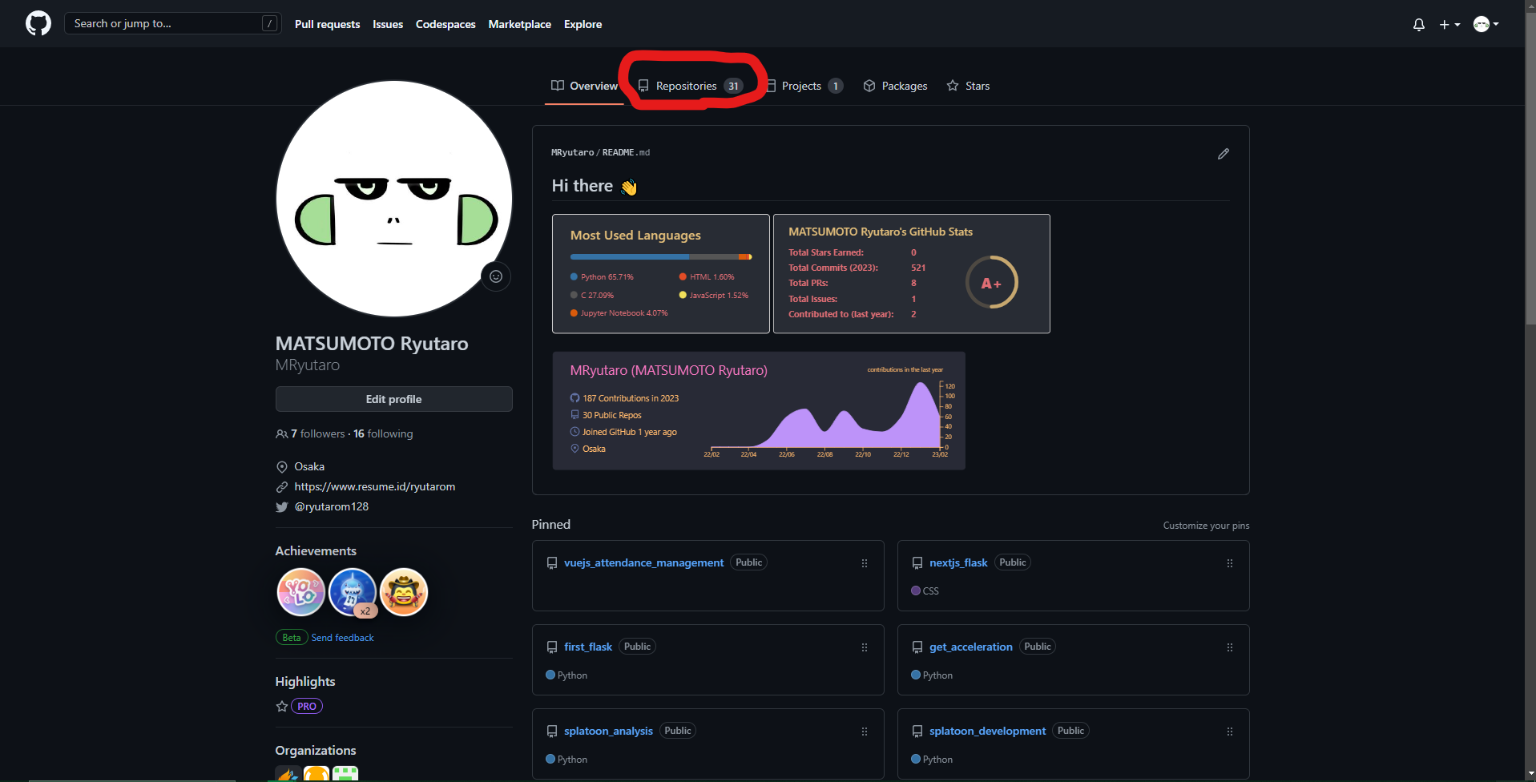1536x782 pixels.
Task: Open Marketplace in top navigation
Action: [520, 24]
